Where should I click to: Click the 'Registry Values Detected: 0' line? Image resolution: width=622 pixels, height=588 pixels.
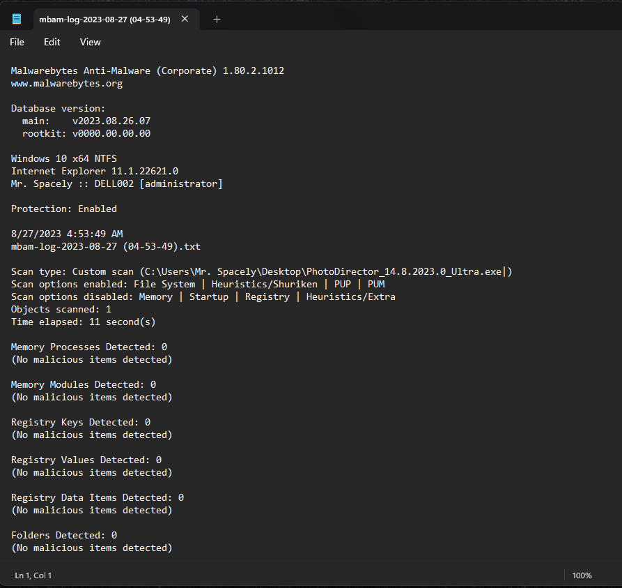pos(86,460)
